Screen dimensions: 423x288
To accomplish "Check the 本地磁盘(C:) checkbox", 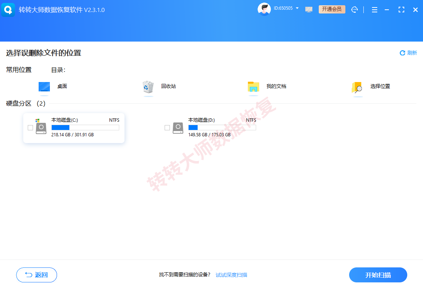I will (x=30, y=128).
